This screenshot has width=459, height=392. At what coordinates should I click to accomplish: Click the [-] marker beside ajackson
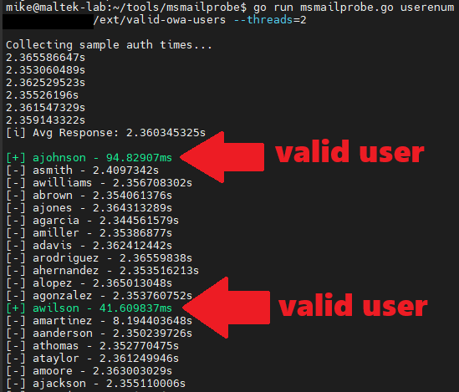[16, 383]
